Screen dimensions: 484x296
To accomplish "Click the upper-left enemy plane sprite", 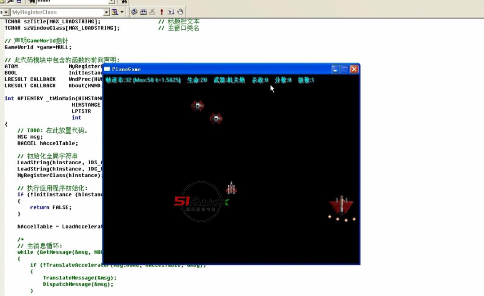I will pos(198,106).
